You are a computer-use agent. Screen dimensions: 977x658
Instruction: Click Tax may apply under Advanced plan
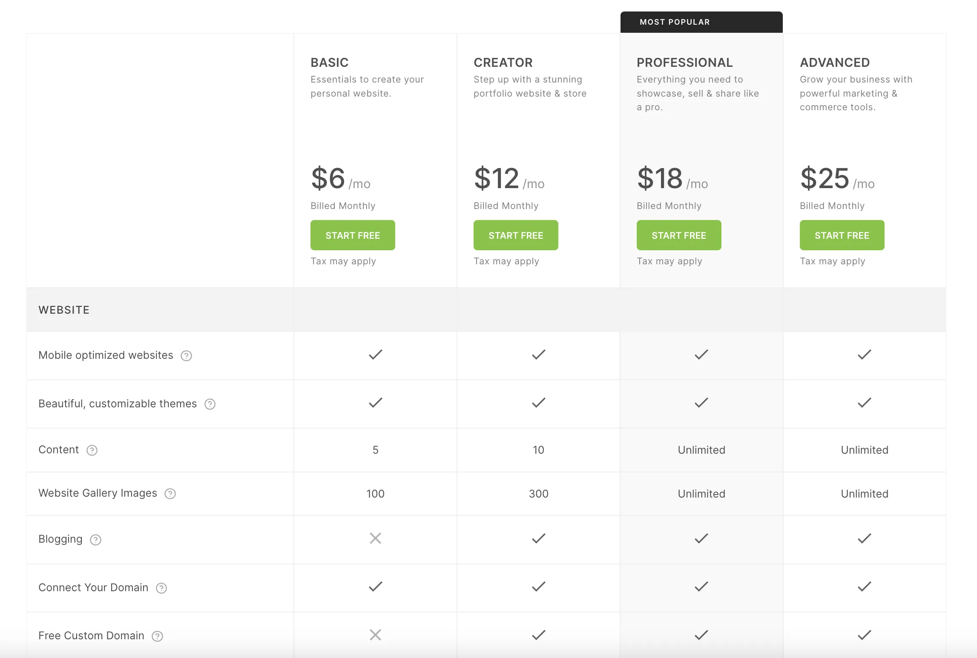point(833,261)
